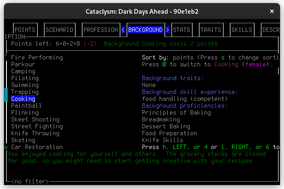Click 'Principles of Baking' proficiency

point(176,113)
